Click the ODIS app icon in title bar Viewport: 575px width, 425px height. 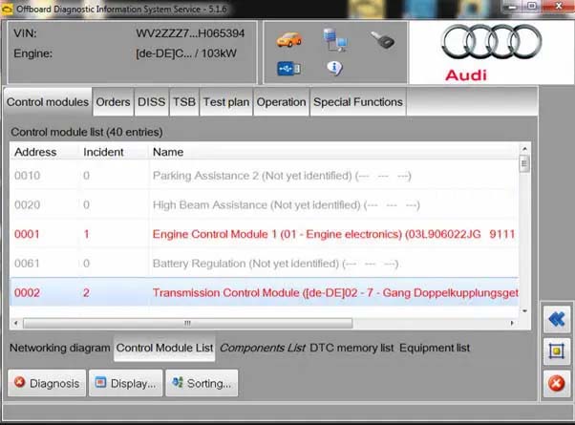point(7,9)
